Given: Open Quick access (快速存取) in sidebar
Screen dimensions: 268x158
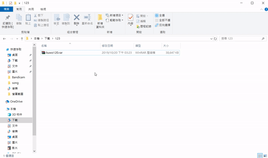Looking at the screenshot, I should click(x=16, y=49).
